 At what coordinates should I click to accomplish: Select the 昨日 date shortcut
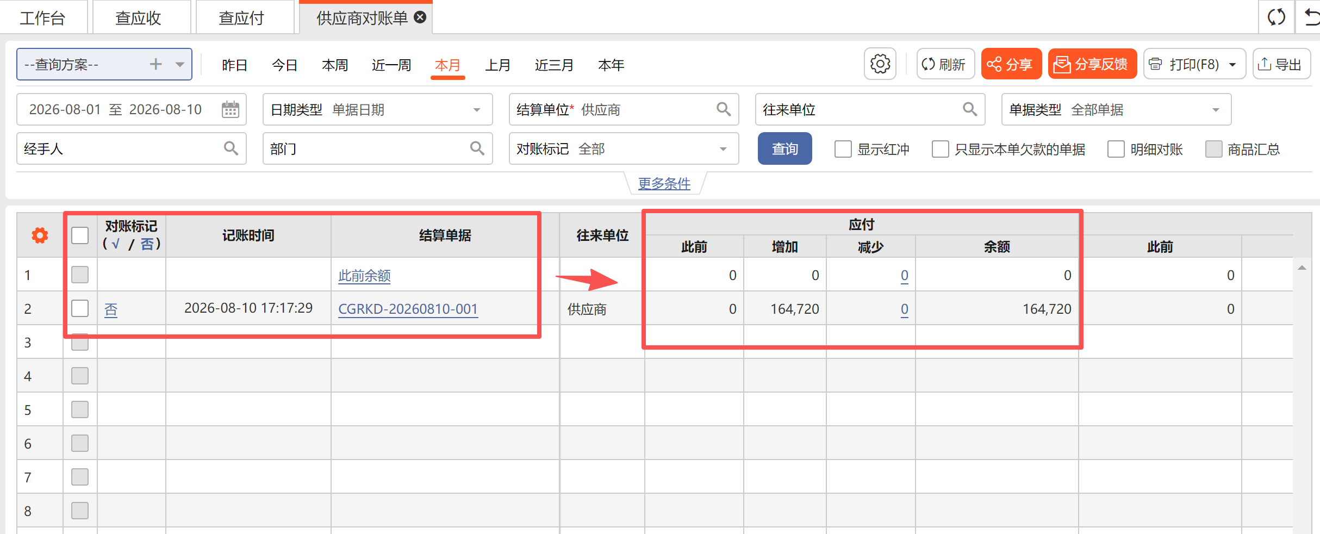[x=235, y=65]
